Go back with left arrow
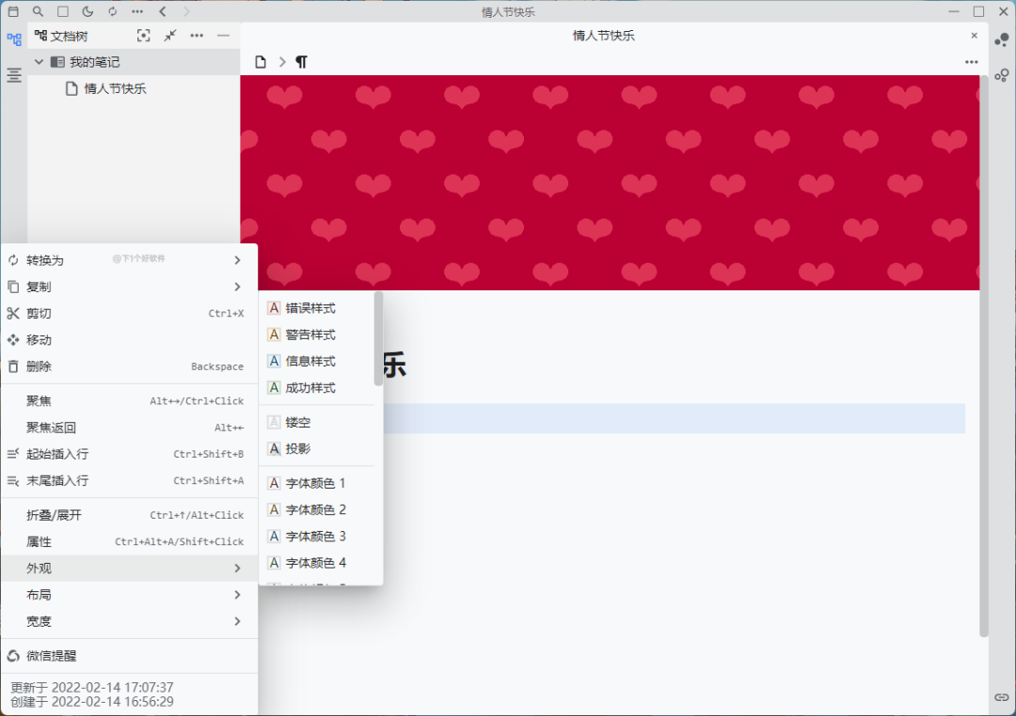 pyautogui.click(x=163, y=11)
